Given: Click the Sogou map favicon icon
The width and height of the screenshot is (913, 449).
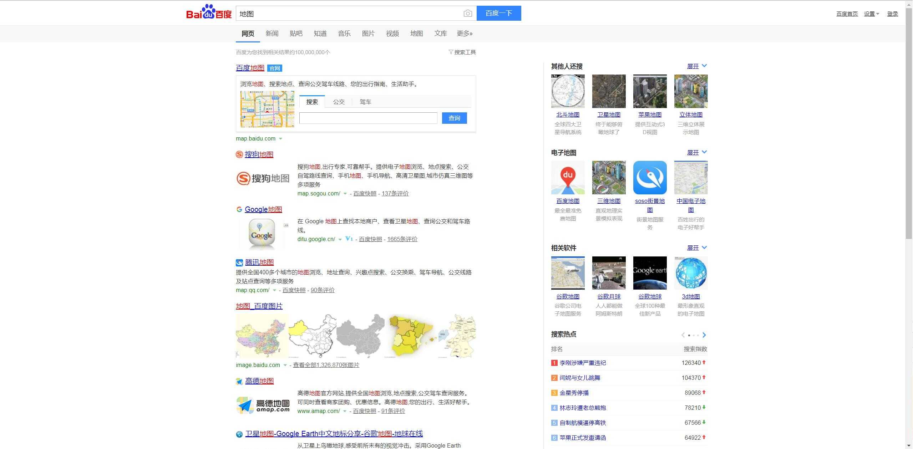Looking at the screenshot, I should (x=239, y=154).
